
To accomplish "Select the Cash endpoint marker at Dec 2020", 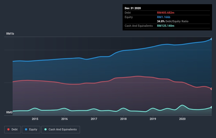I will point(212,107).
